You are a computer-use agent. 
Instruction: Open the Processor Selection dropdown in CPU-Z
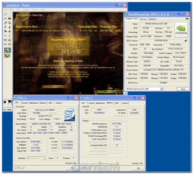pyautogui.click(x=44, y=158)
